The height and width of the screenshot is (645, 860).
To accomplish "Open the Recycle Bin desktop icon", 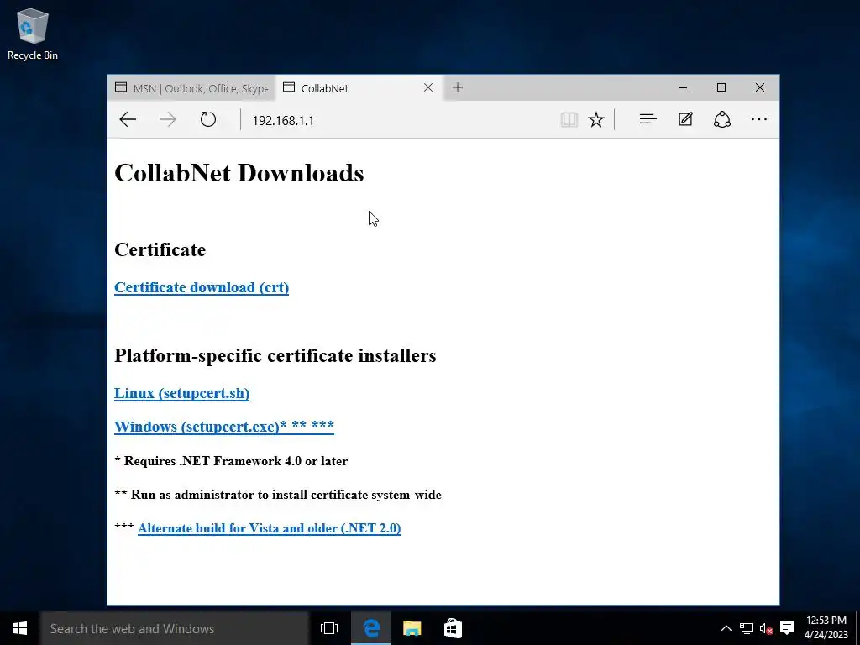I will point(33,34).
